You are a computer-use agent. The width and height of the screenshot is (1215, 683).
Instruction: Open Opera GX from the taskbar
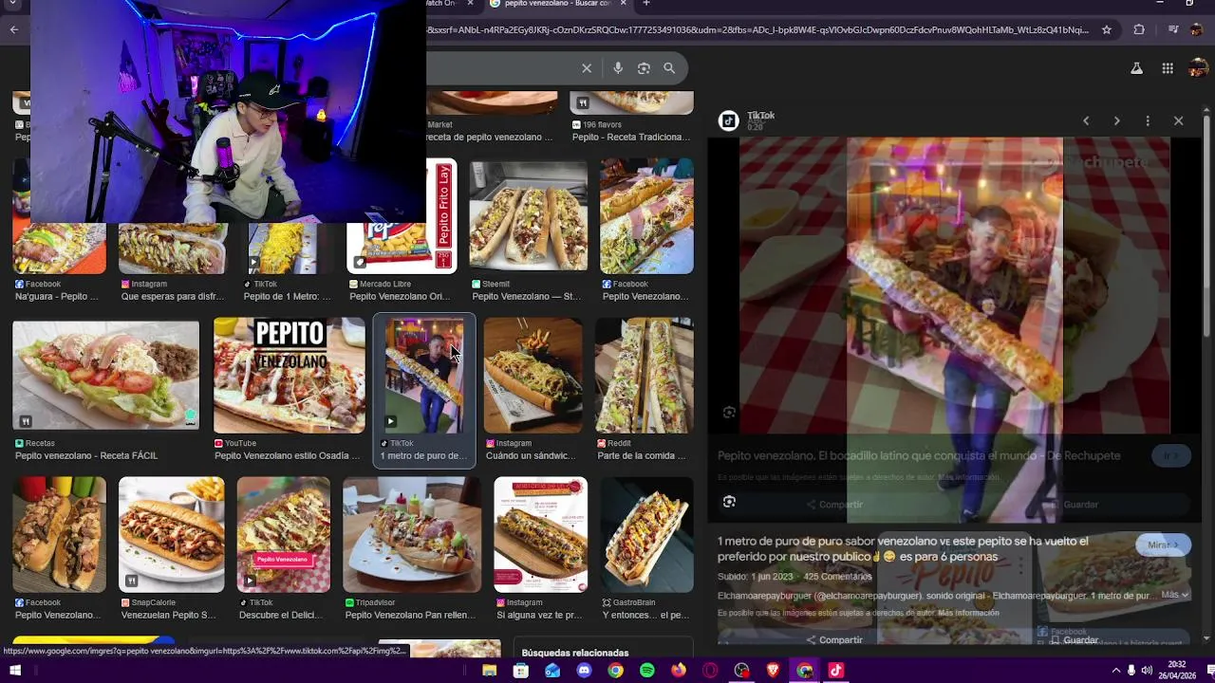710,671
